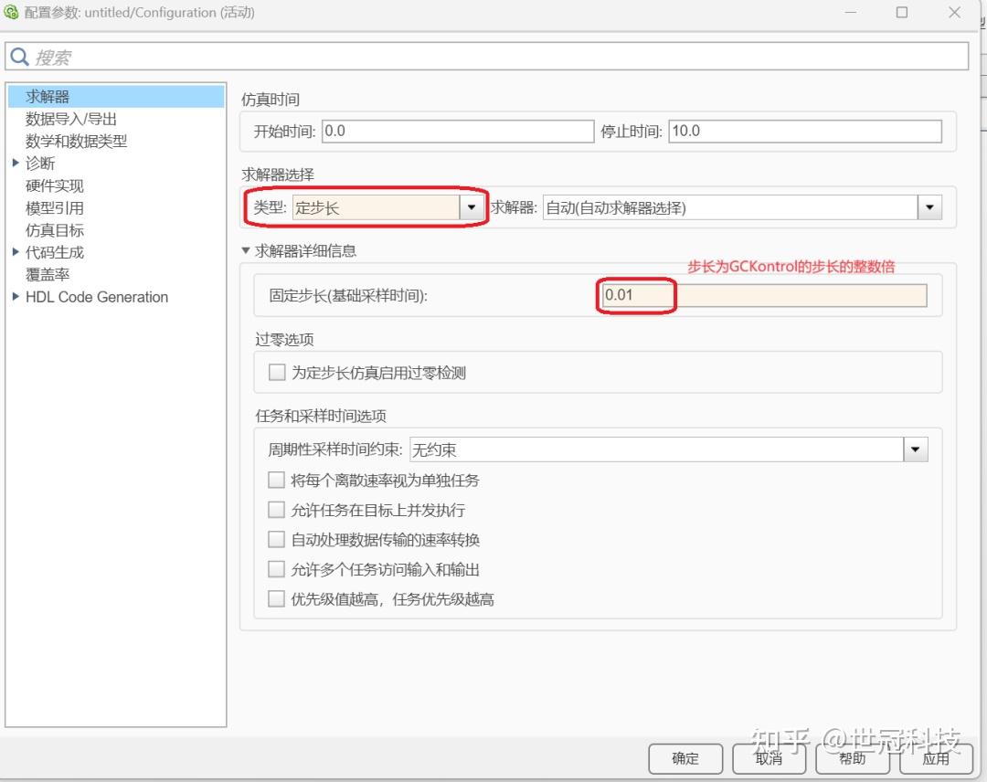Check 自动处理数据传输的速率转换
The image size is (987, 782).
277,539
